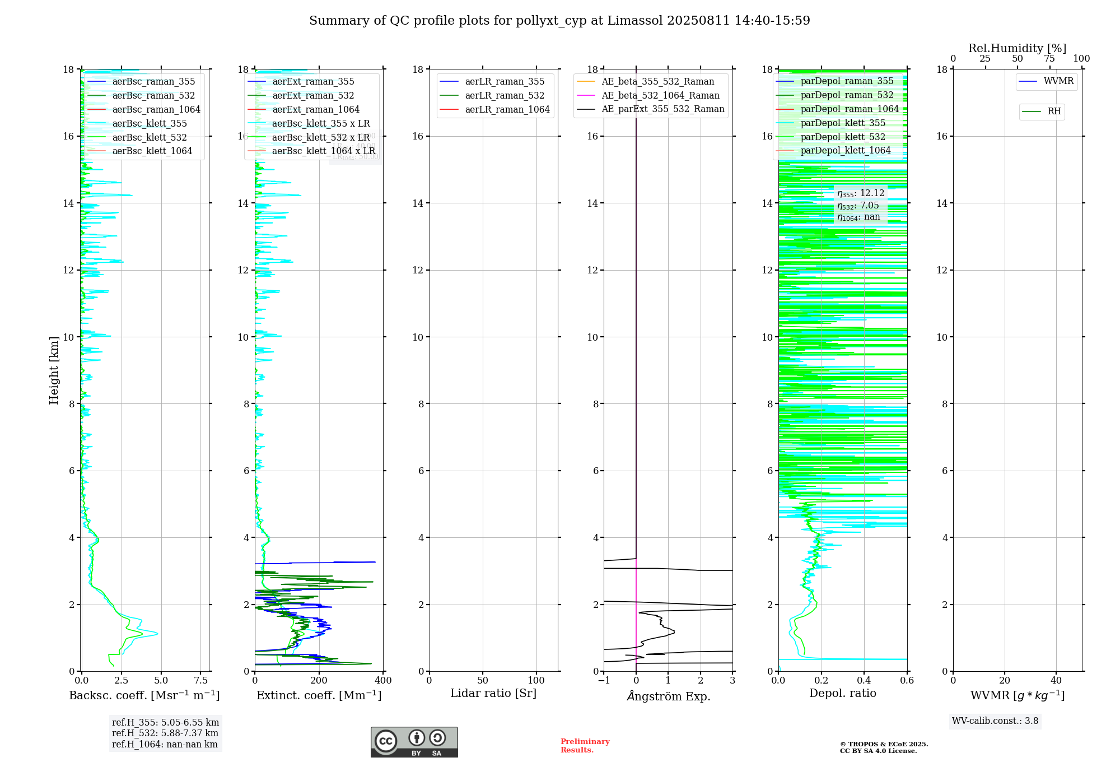Click the ref.H_355: 5.05-6.55 km text

[165, 723]
